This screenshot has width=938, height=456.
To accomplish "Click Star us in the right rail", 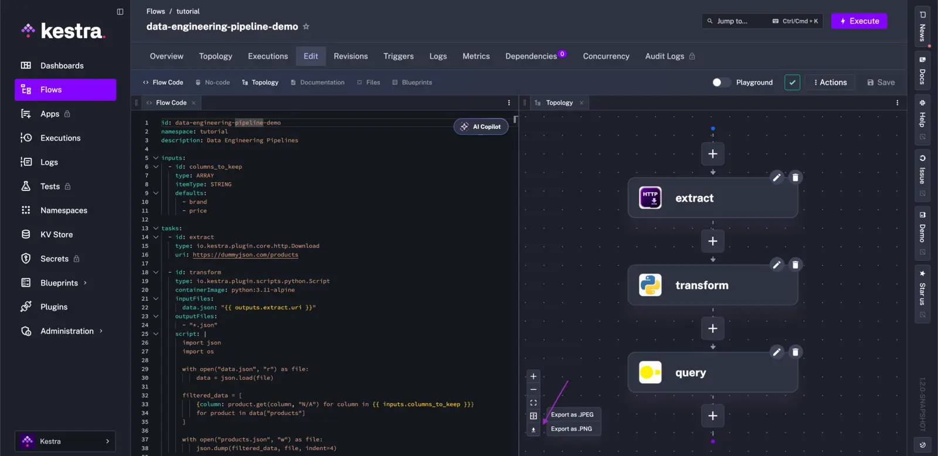I will click(x=922, y=294).
